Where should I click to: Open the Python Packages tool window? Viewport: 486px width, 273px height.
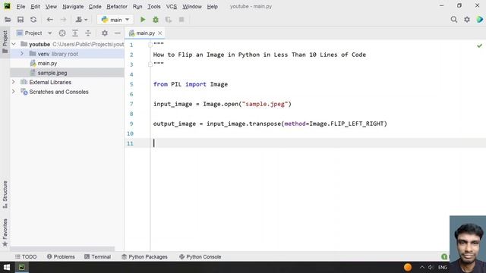pyautogui.click(x=144, y=256)
